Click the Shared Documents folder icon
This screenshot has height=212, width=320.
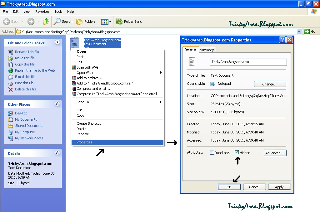[11, 126]
